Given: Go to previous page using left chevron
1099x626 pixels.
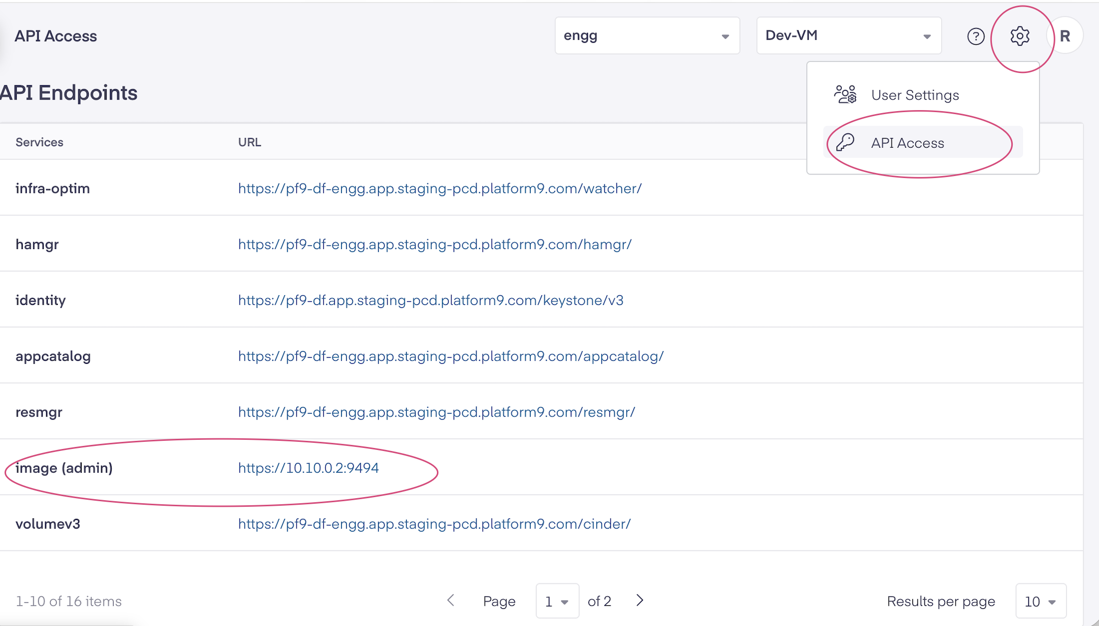Looking at the screenshot, I should click(451, 600).
